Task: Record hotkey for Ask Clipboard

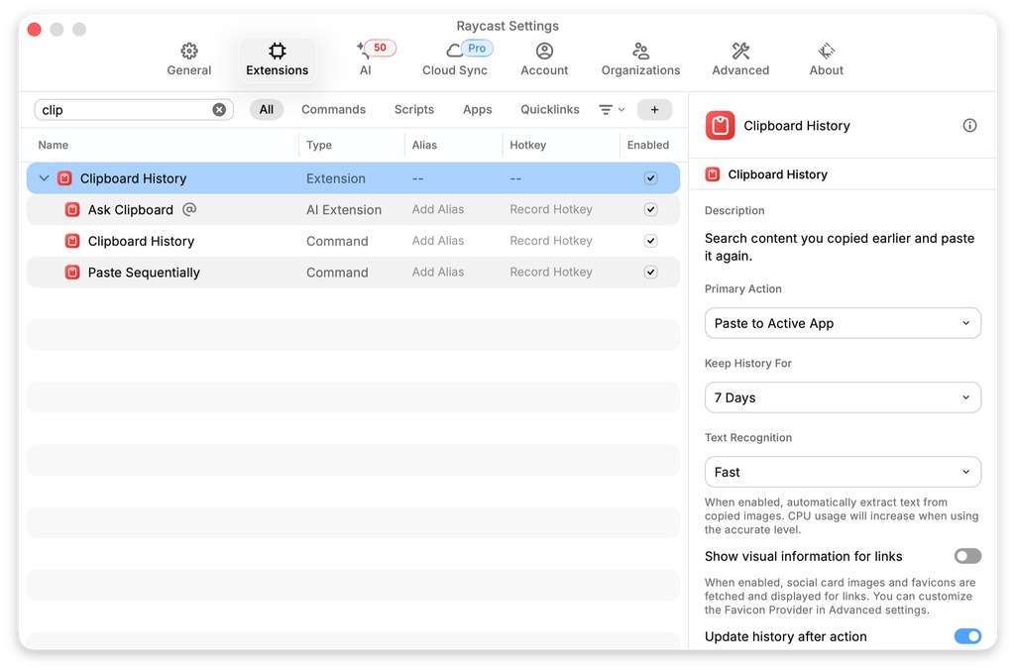Action: coord(551,209)
